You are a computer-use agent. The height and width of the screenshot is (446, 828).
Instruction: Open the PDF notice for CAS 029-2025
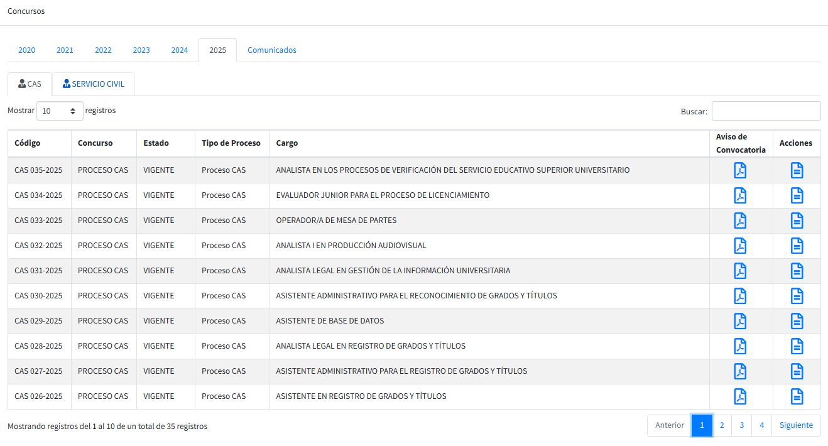point(741,321)
